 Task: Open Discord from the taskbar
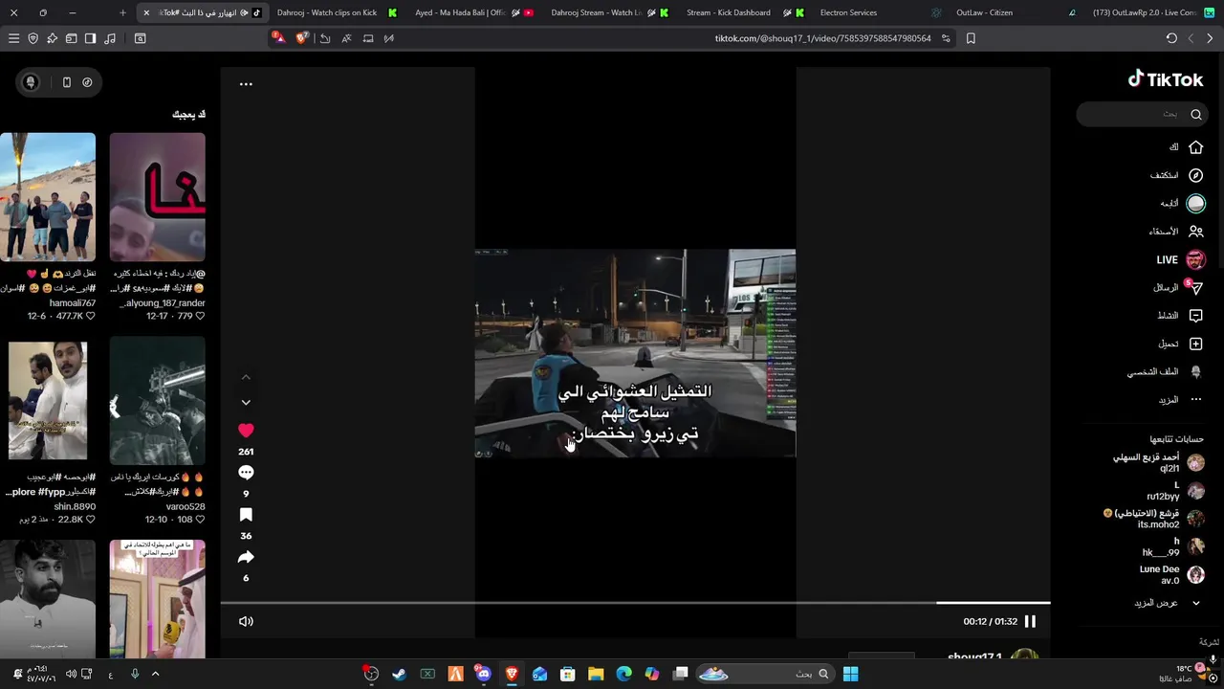tap(483, 674)
